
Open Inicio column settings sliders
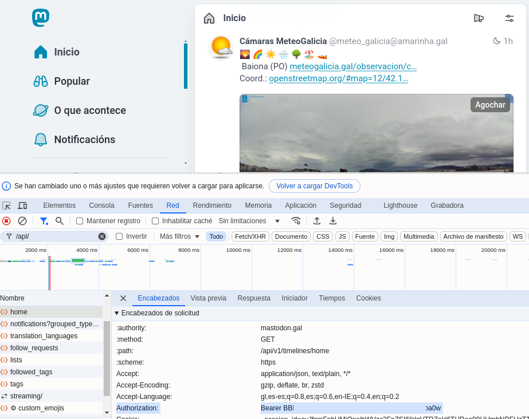click(x=510, y=18)
